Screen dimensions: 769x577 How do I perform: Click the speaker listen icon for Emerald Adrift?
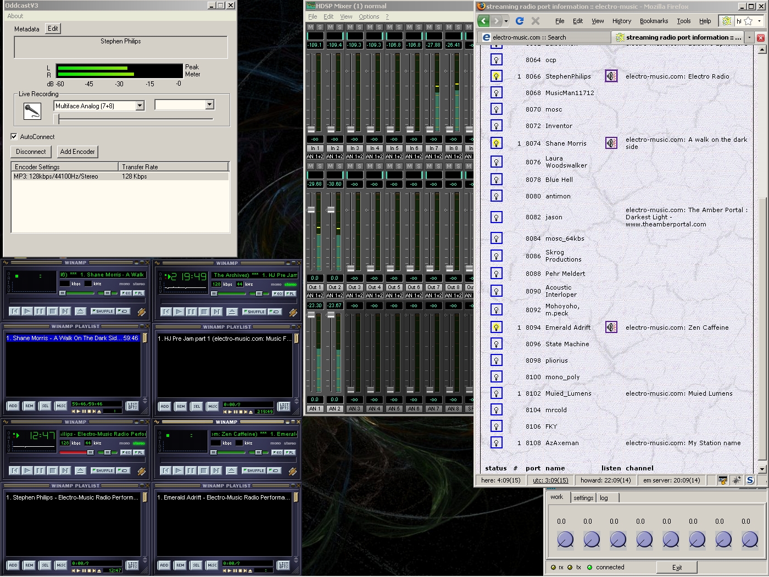coord(611,327)
